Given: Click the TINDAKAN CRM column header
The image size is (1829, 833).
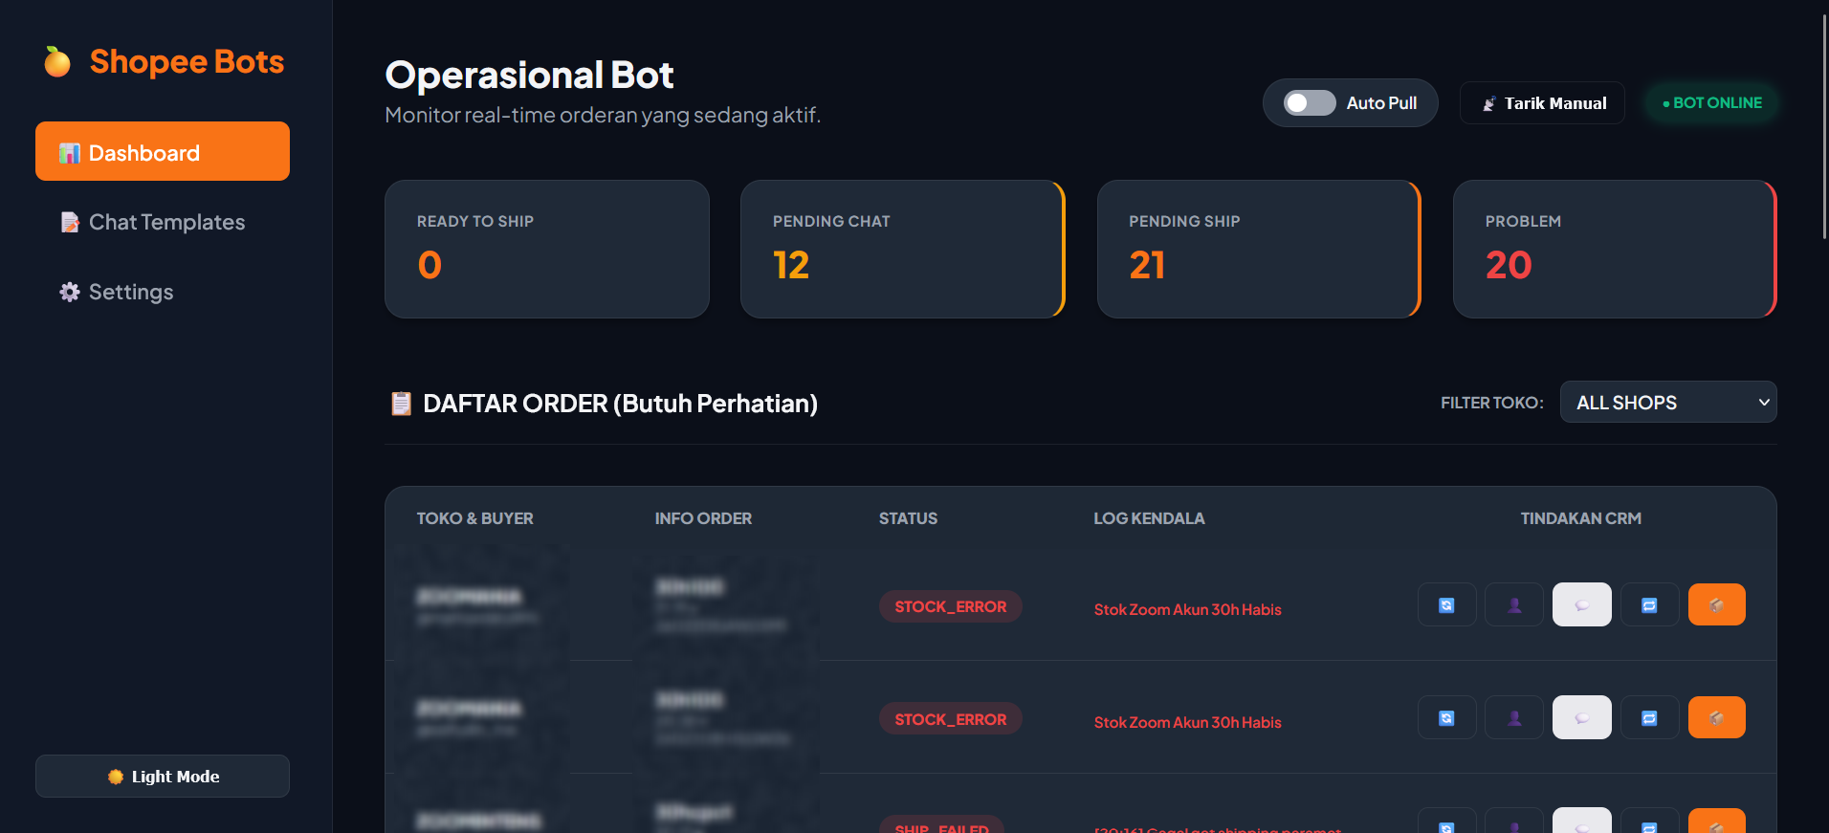Looking at the screenshot, I should click(1581, 518).
